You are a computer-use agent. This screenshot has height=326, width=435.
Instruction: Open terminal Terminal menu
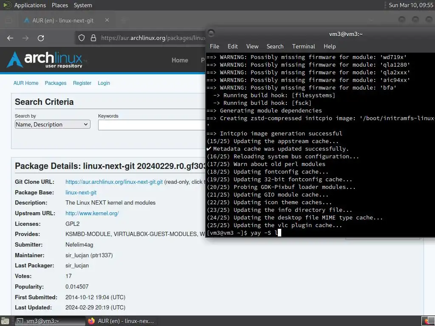coord(303,46)
